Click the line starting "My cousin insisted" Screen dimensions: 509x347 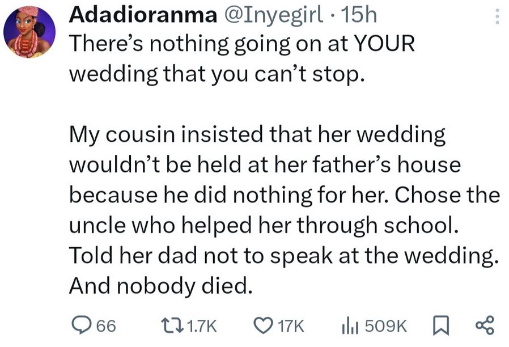257,135
